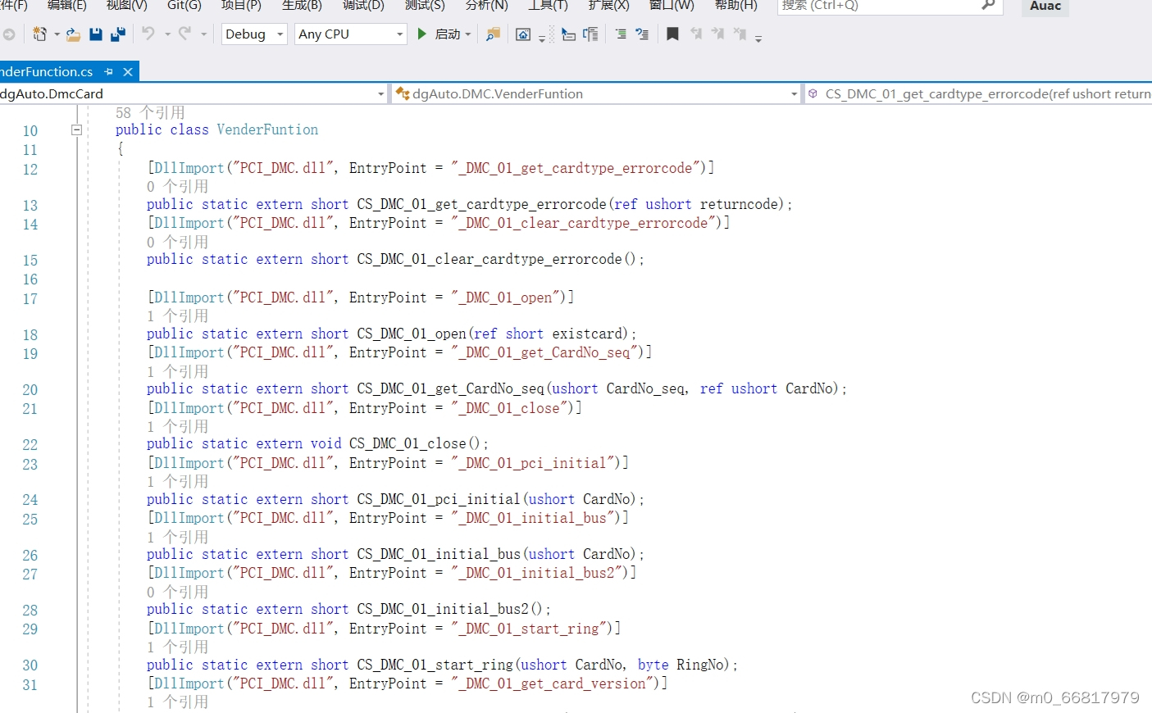Open the 生成(B) menu

[x=302, y=5]
